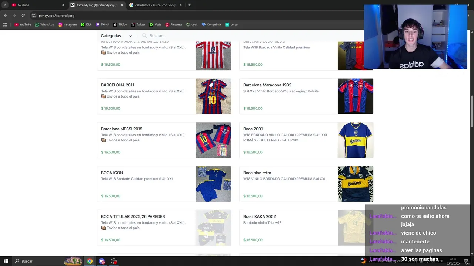The image size is (474, 266).
Task: Go back to the previous page
Action: 5,16
